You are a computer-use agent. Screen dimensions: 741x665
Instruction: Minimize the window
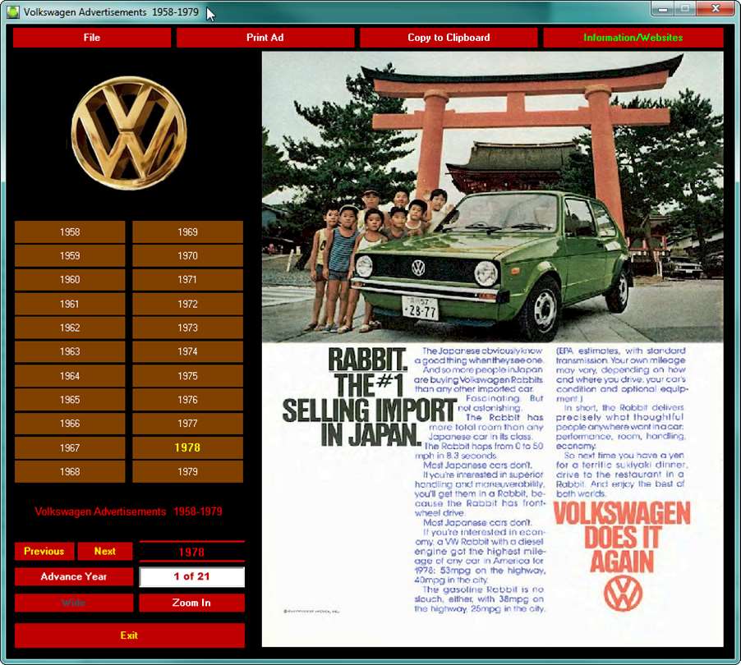tap(664, 9)
